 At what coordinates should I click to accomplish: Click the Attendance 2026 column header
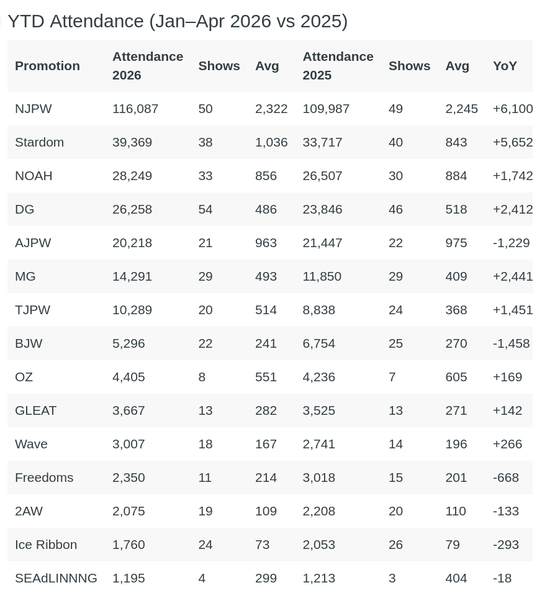(148, 66)
